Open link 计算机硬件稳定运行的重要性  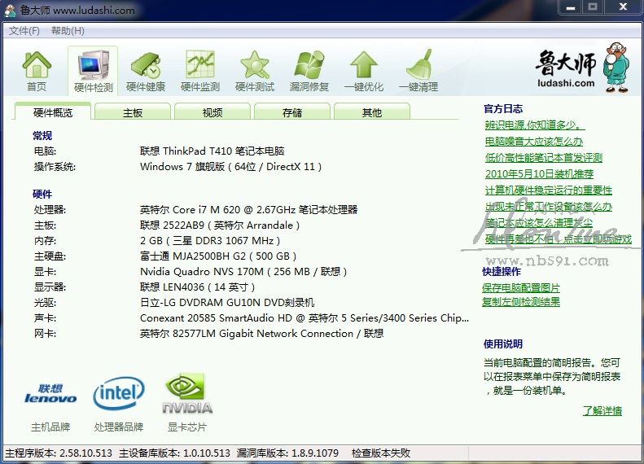548,190
